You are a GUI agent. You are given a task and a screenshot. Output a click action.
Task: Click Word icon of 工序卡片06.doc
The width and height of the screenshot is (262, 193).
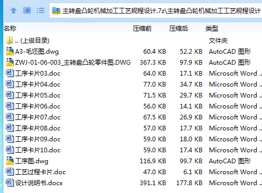[x=10, y=106]
